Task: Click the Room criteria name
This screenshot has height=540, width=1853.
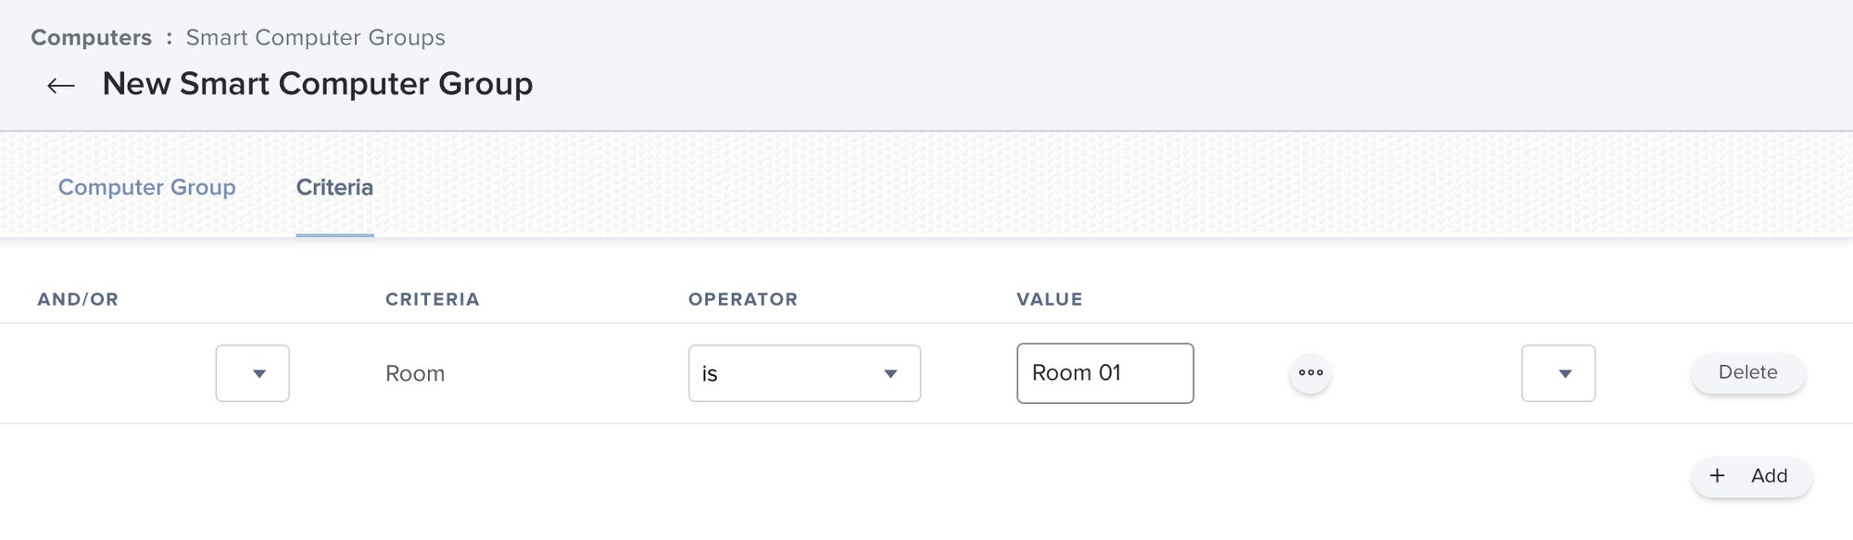Action: pyautogui.click(x=415, y=374)
